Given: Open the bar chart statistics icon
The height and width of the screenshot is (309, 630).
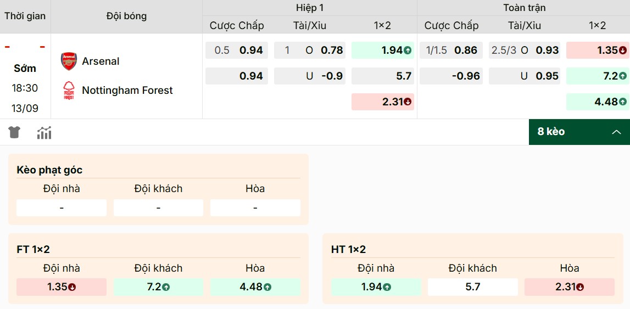Looking at the screenshot, I should [44, 132].
